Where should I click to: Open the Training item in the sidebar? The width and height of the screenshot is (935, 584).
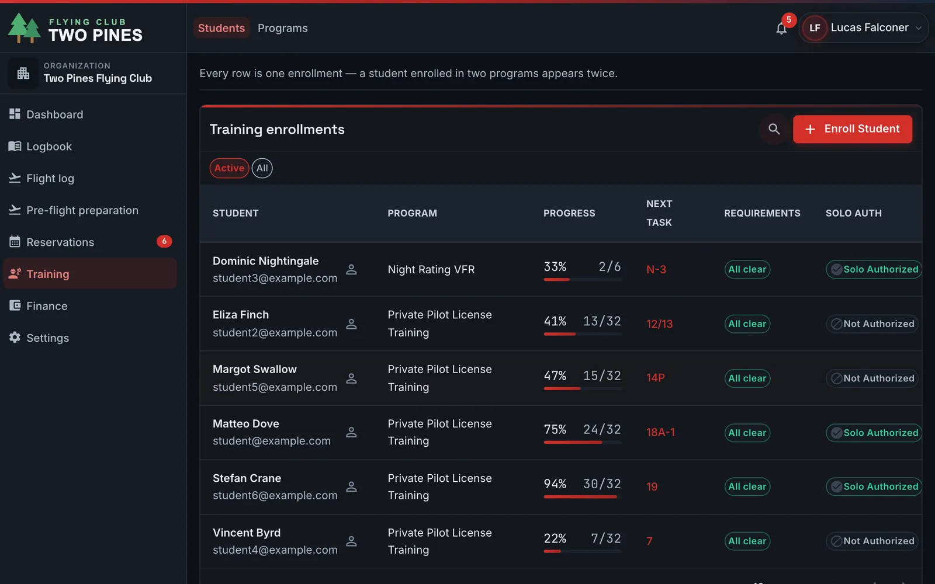click(x=90, y=274)
